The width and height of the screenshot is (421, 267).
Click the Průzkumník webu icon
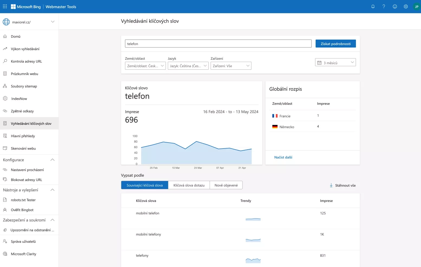pyautogui.click(x=5, y=74)
